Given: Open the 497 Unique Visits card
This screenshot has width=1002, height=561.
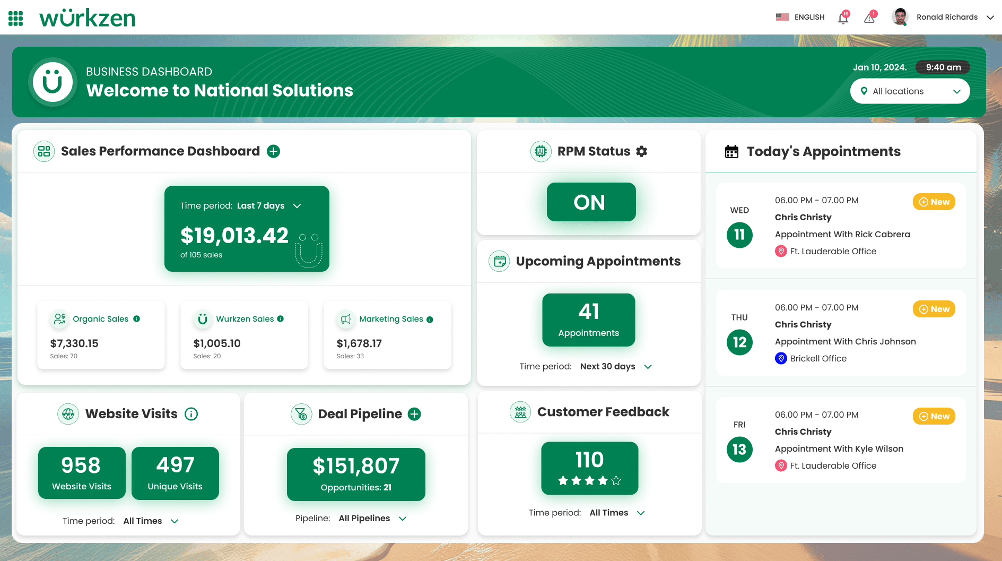Looking at the screenshot, I should pyautogui.click(x=175, y=473).
